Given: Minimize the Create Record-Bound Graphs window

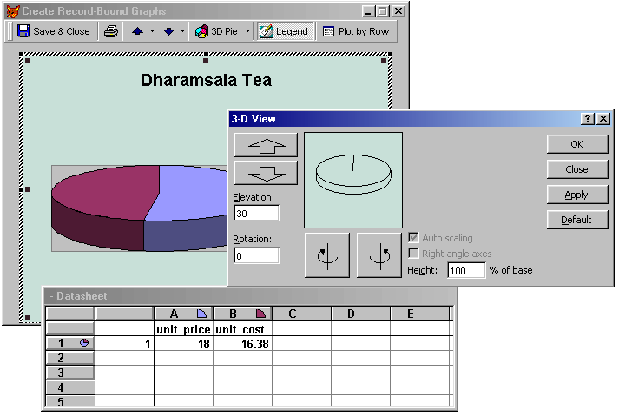Looking at the screenshot, I should (368, 11).
